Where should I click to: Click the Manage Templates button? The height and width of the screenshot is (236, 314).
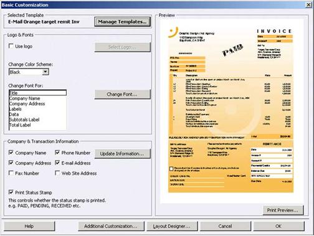tap(122, 22)
